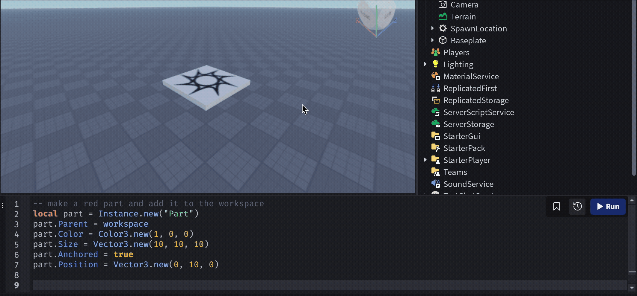
Task: Select the Lighting bulb icon
Action: click(435, 64)
